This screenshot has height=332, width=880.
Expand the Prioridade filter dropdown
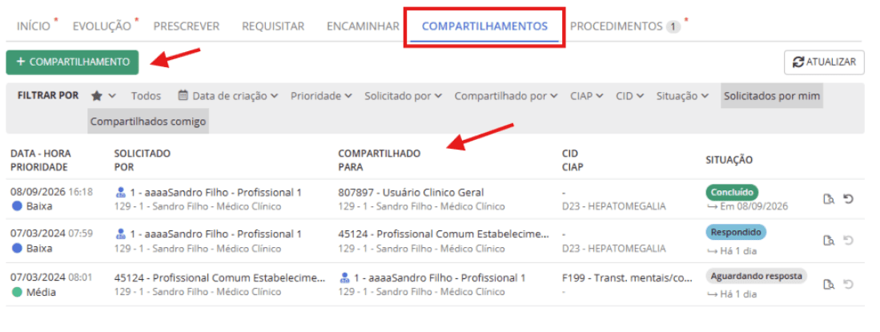tap(322, 96)
